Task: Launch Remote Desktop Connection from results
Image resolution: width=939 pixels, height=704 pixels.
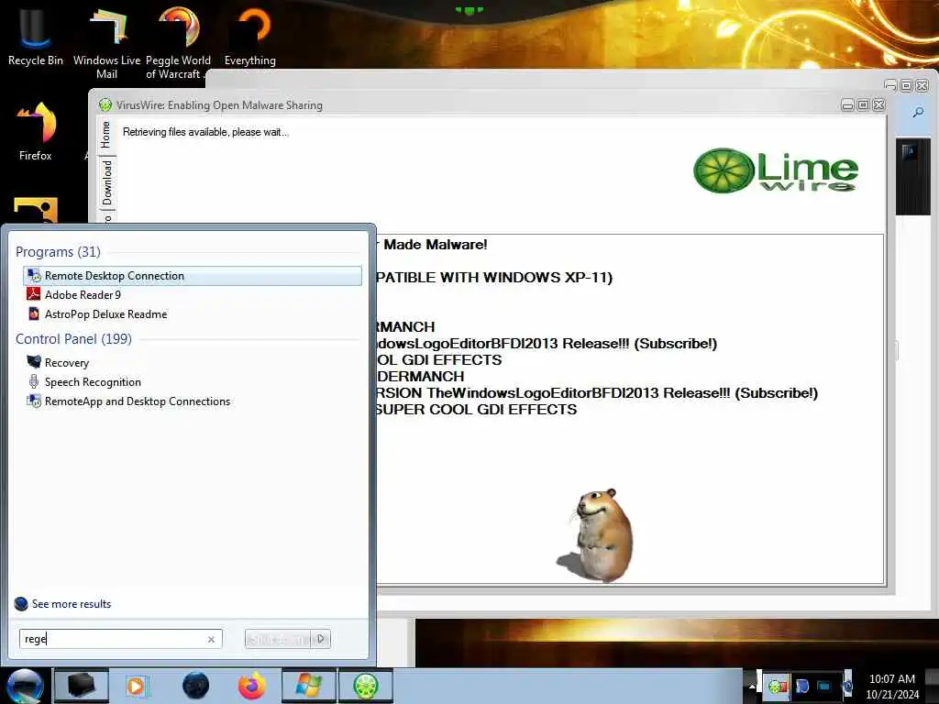Action: click(x=193, y=276)
